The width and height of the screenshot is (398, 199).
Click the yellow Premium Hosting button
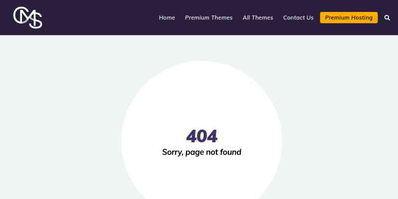click(349, 17)
